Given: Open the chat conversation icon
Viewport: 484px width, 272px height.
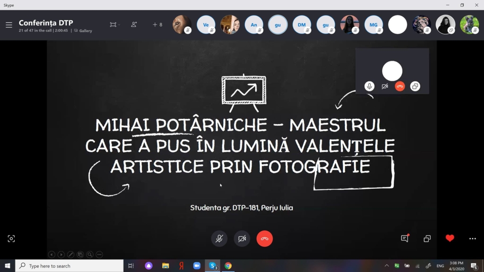Looking at the screenshot, I should 405,239.
